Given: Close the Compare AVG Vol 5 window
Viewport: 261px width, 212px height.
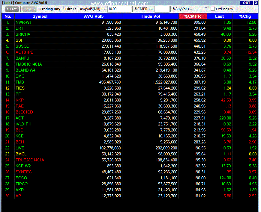Looking at the screenshot, I should pos(256,3).
